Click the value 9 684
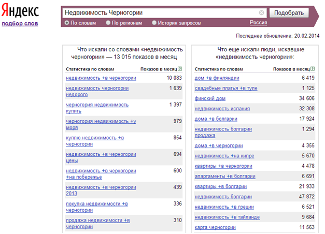 pos(308,217)
